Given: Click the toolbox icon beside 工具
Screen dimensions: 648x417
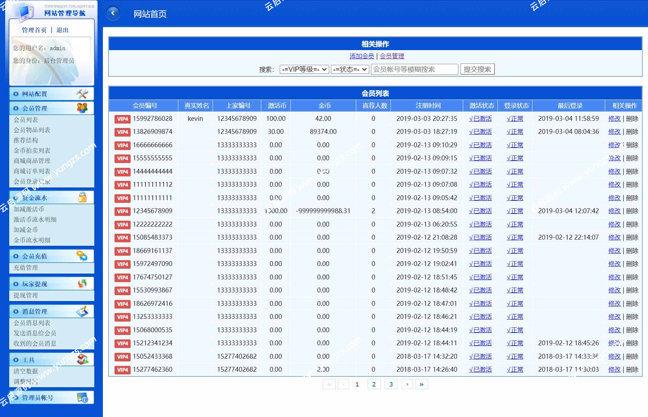Looking at the screenshot, I should (x=82, y=359).
